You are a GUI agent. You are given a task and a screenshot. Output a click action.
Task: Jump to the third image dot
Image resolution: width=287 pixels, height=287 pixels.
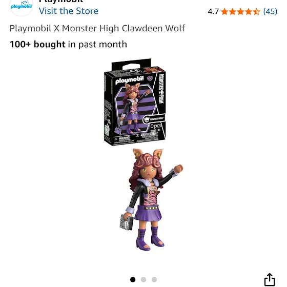coord(154,279)
